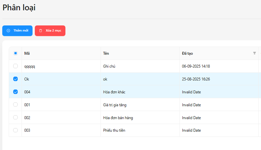Click the plus icon on Thêm mới
This screenshot has width=261, height=150.
pyautogui.click(x=8, y=31)
